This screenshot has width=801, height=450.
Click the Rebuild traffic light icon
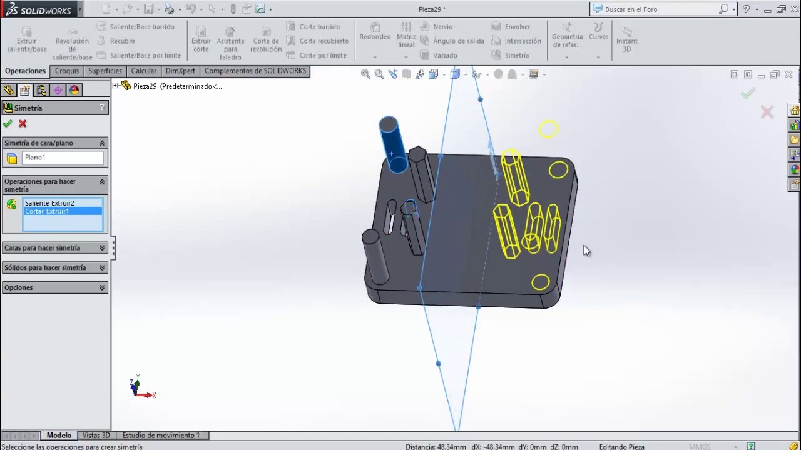[x=233, y=9]
